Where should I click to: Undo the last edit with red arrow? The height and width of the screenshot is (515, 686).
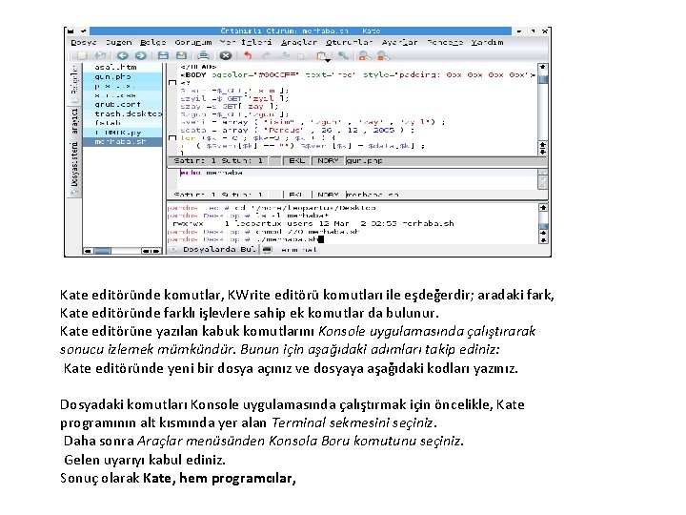pyautogui.click(x=248, y=55)
